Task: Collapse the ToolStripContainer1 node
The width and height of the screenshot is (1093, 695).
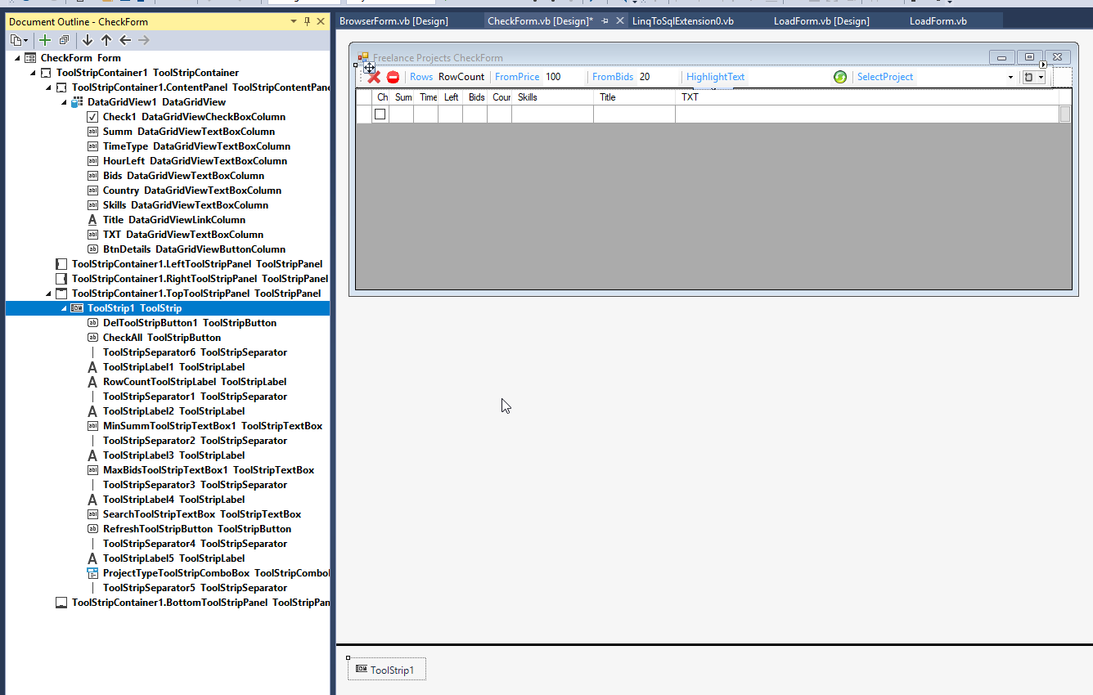Action: click(x=34, y=73)
